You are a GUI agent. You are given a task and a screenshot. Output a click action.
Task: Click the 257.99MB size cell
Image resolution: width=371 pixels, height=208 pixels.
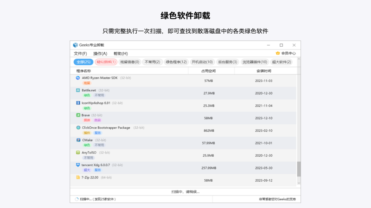[209, 168]
